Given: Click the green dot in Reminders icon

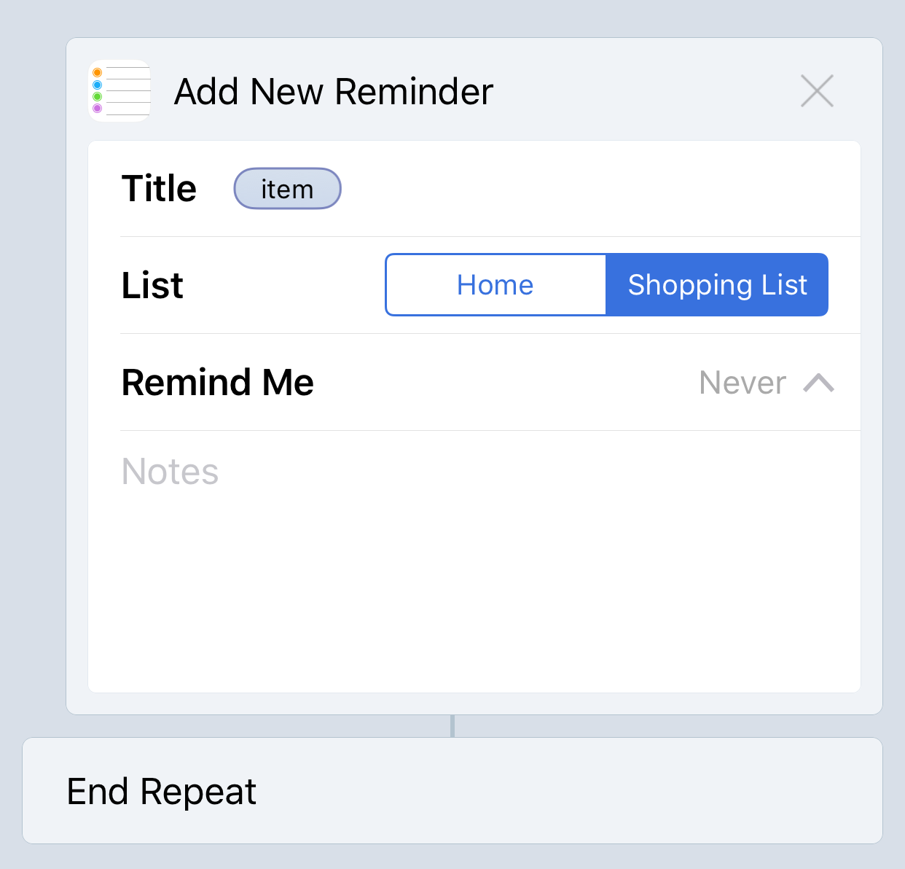Looking at the screenshot, I should click(97, 96).
